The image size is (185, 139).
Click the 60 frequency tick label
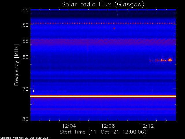pos(25,57)
